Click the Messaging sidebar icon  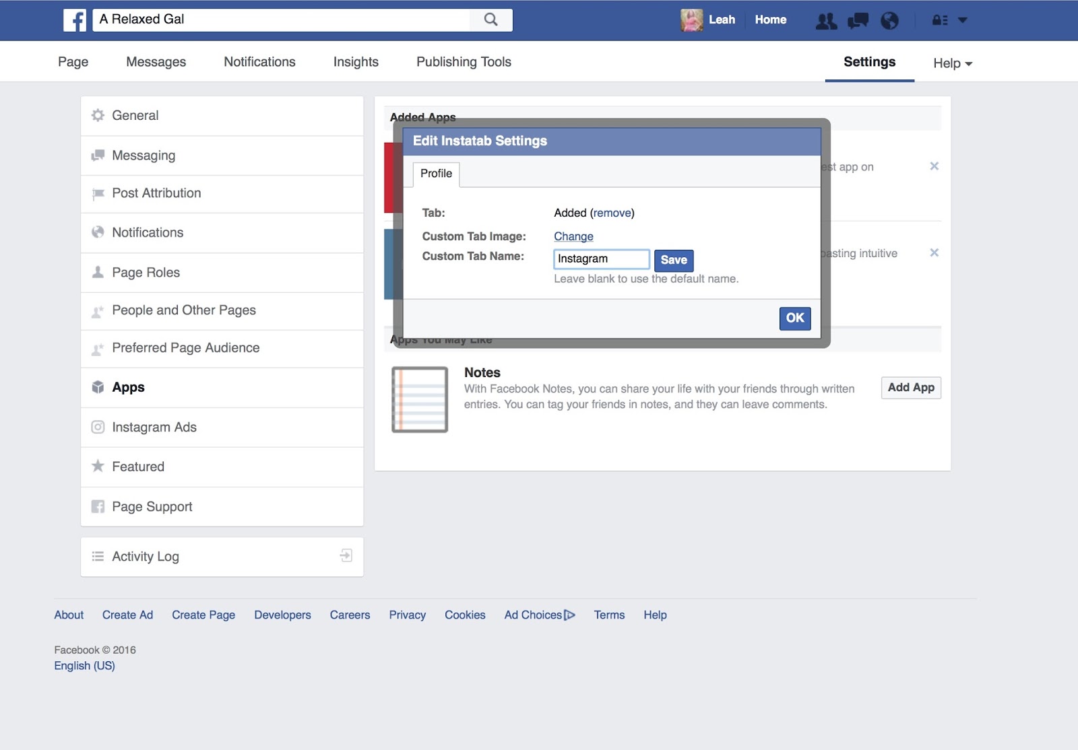point(98,156)
